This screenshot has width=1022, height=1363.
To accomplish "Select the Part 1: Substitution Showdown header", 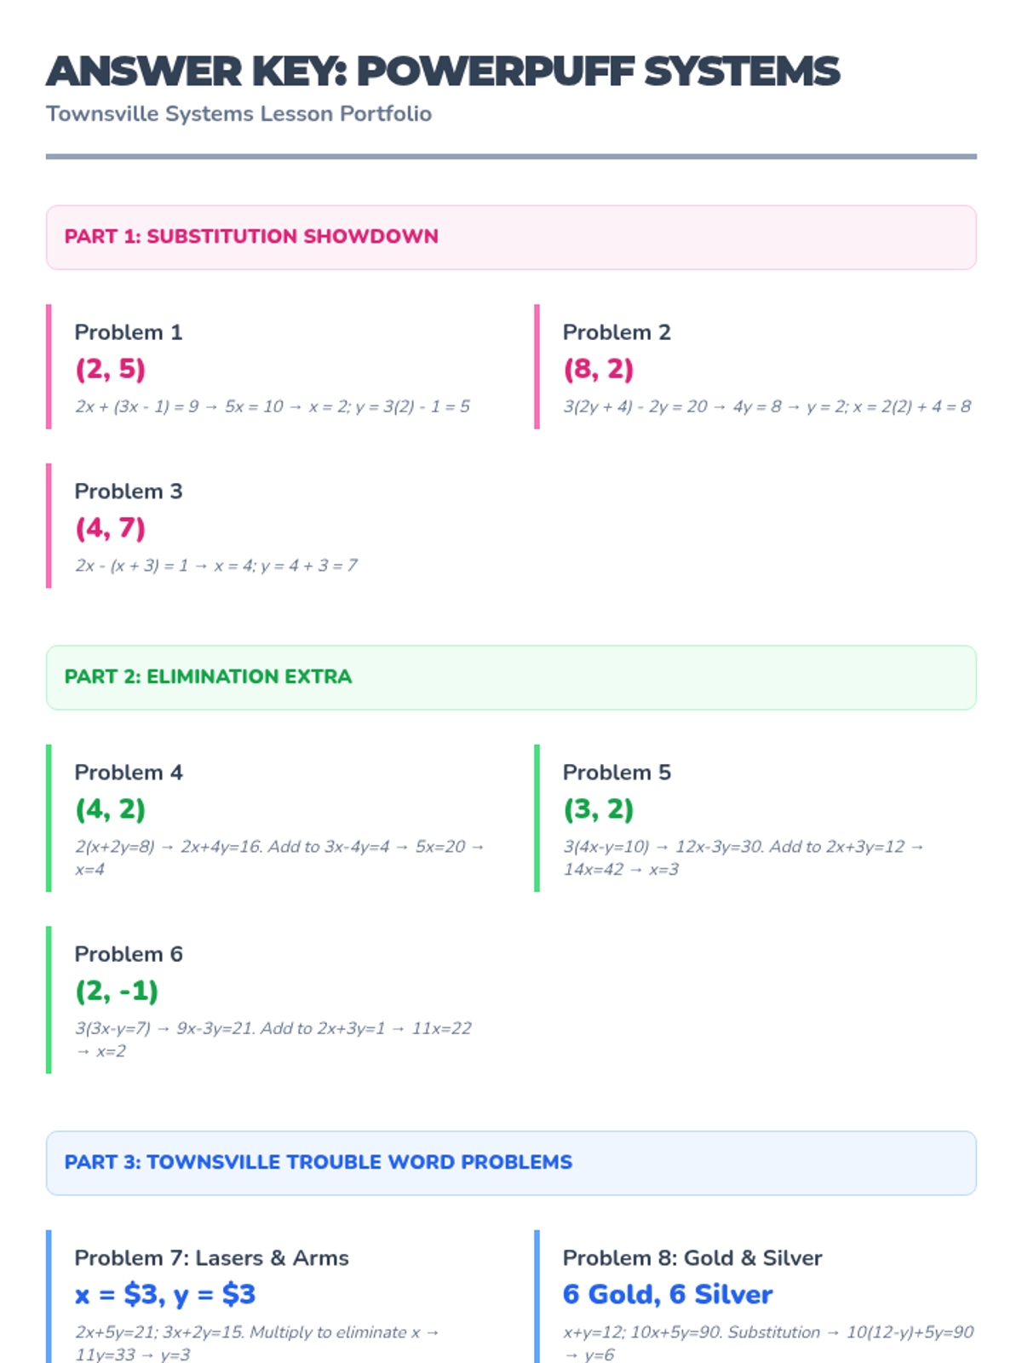I will 251,237.
